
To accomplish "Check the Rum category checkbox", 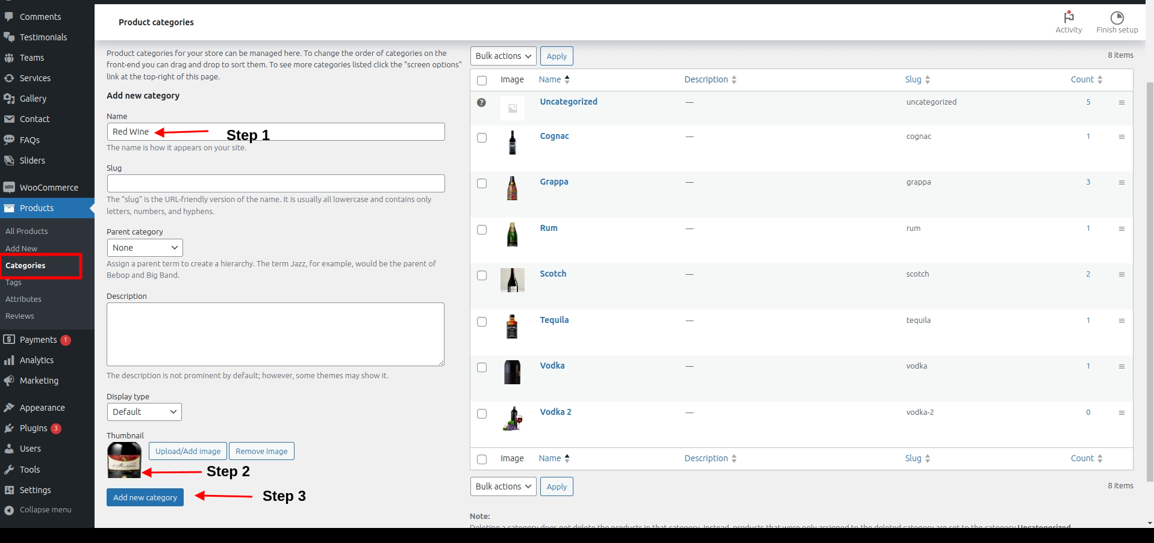I will (482, 230).
